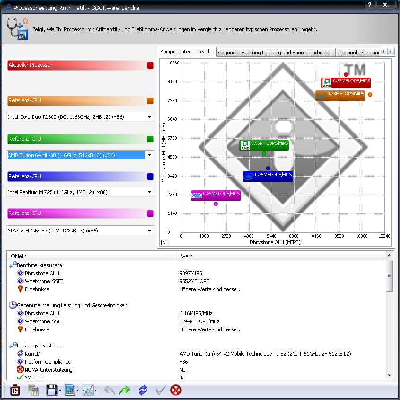The height and width of the screenshot is (400, 400).
Task: Open the partially visible third Gegenüberstellung tab
Action: 358,53
